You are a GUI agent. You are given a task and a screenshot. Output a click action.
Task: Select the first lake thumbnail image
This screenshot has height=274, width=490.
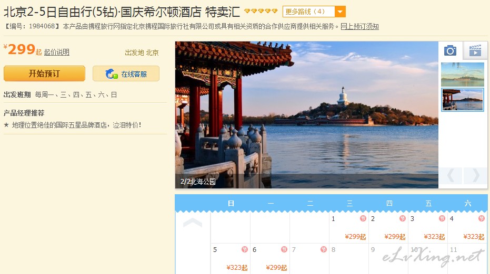pyautogui.click(x=463, y=75)
